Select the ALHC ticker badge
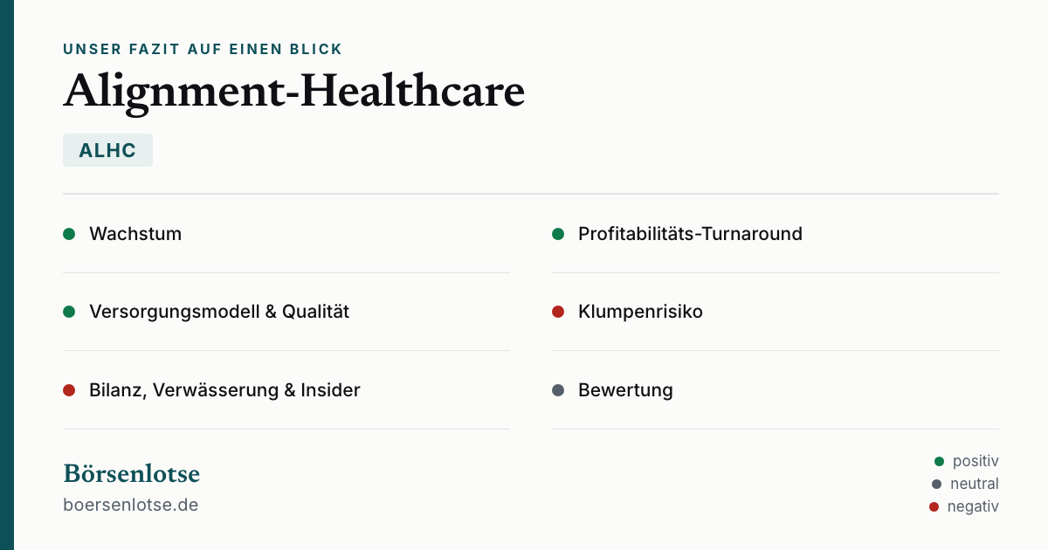 click(107, 150)
